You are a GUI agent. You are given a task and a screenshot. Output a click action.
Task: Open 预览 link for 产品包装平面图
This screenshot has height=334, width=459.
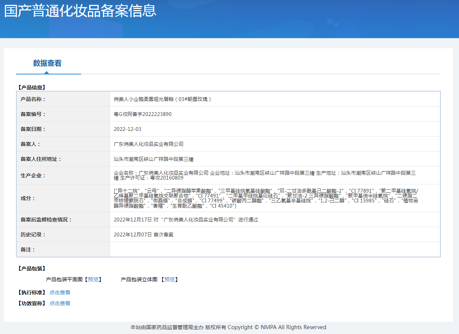93,279
